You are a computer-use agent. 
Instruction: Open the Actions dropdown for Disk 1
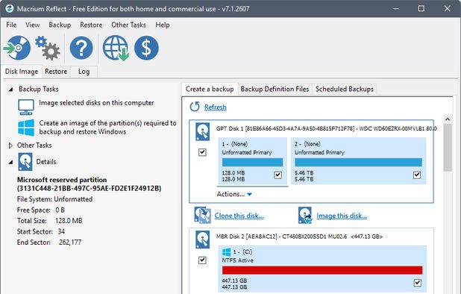234,194
